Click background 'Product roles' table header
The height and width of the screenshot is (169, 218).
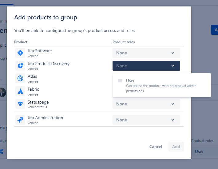coord(202,141)
